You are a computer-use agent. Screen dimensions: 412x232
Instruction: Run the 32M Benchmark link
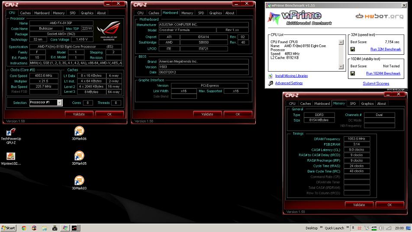[386, 49]
